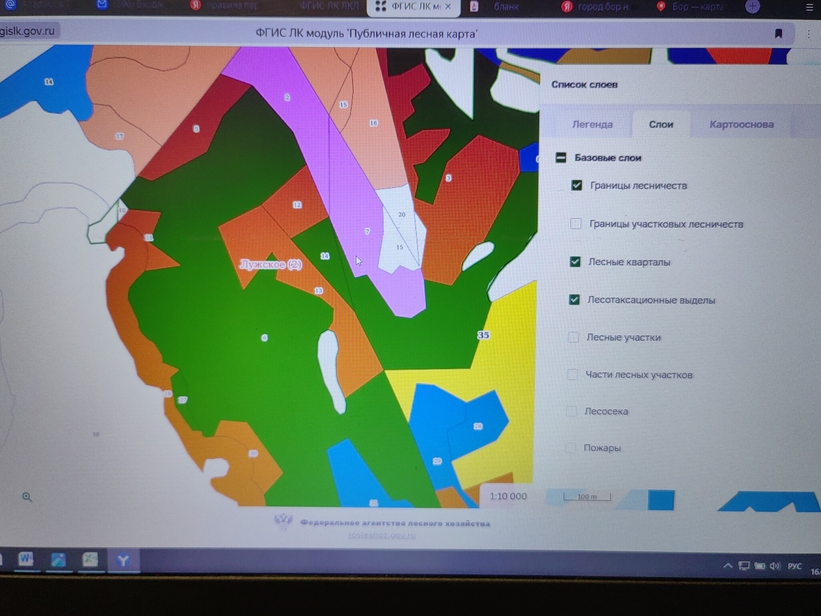Open browser three-dot menu
The image size is (821, 616).
(809, 34)
